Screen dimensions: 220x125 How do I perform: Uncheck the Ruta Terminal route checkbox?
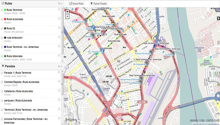click(x=2, y=10)
